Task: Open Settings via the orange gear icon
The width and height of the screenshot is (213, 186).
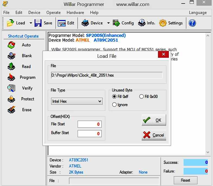Action: pos(163,23)
